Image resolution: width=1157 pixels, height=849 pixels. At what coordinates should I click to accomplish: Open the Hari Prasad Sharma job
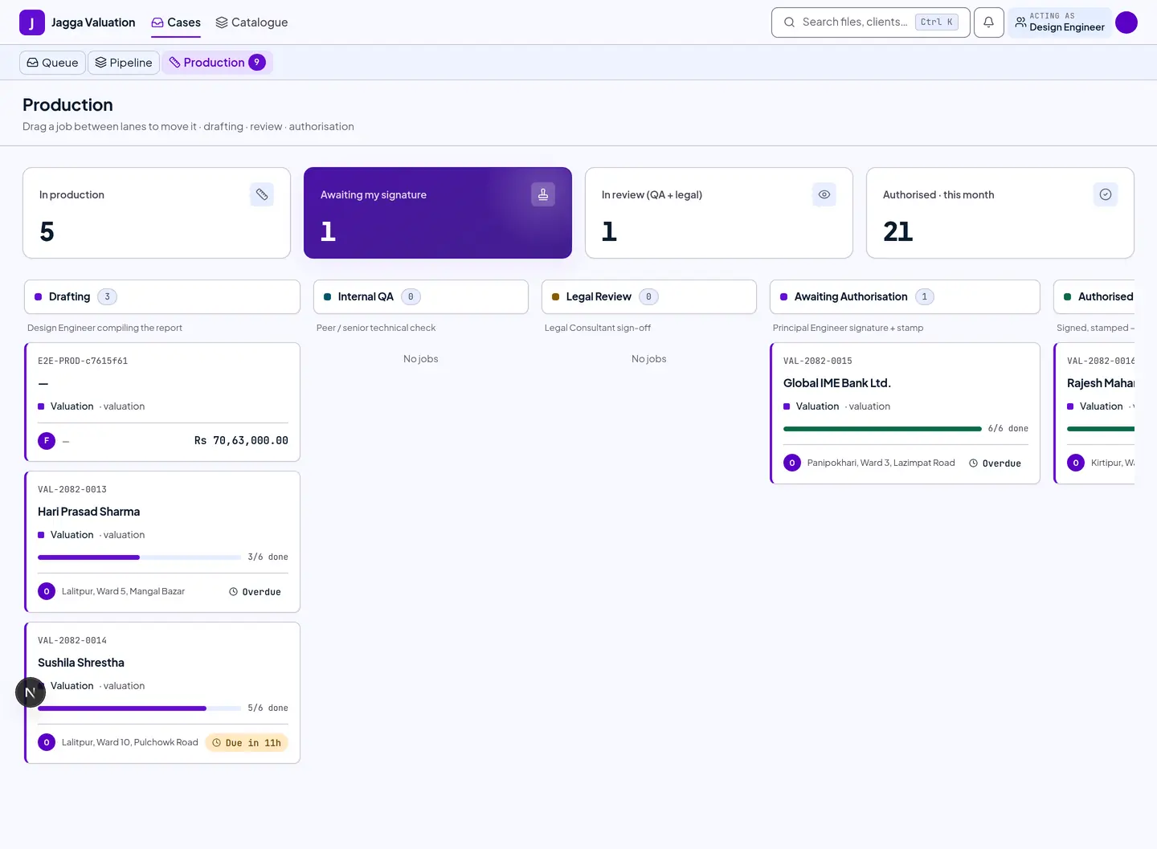click(162, 542)
